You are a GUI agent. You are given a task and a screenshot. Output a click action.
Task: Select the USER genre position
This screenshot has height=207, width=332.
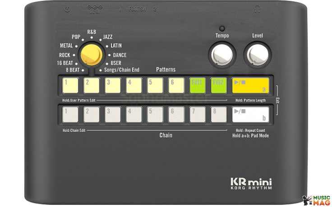pyautogui.click(x=116, y=63)
